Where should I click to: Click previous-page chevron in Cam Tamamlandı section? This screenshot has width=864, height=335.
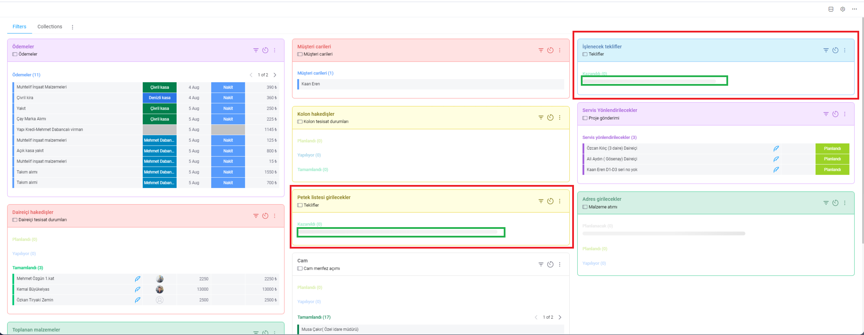pos(536,317)
